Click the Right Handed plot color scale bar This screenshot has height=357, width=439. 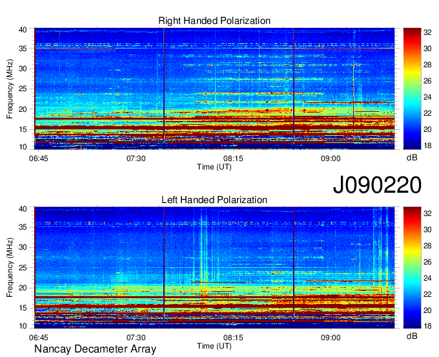click(412, 89)
